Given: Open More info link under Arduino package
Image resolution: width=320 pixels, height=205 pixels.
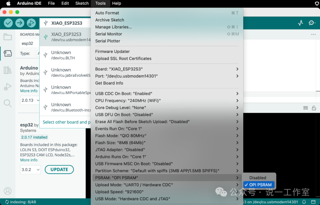Looking at the screenshot, I should (29, 91).
